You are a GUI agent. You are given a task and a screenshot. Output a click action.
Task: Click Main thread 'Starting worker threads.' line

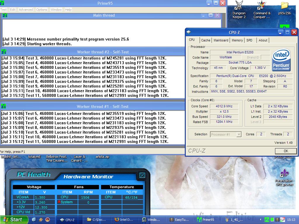click(x=37, y=44)
